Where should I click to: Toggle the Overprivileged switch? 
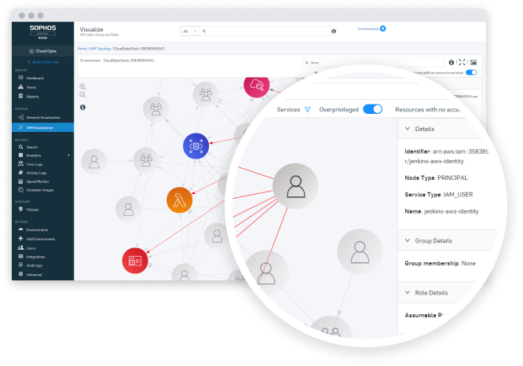pyautogui.click(x=372, y=110)
